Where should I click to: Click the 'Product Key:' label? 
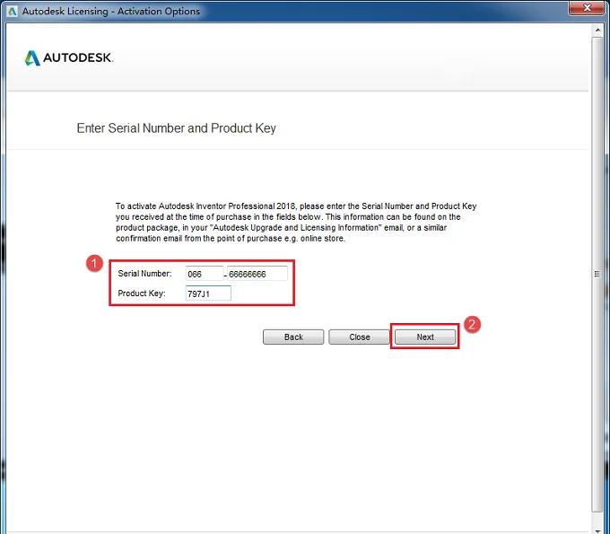tap(142, 293)
